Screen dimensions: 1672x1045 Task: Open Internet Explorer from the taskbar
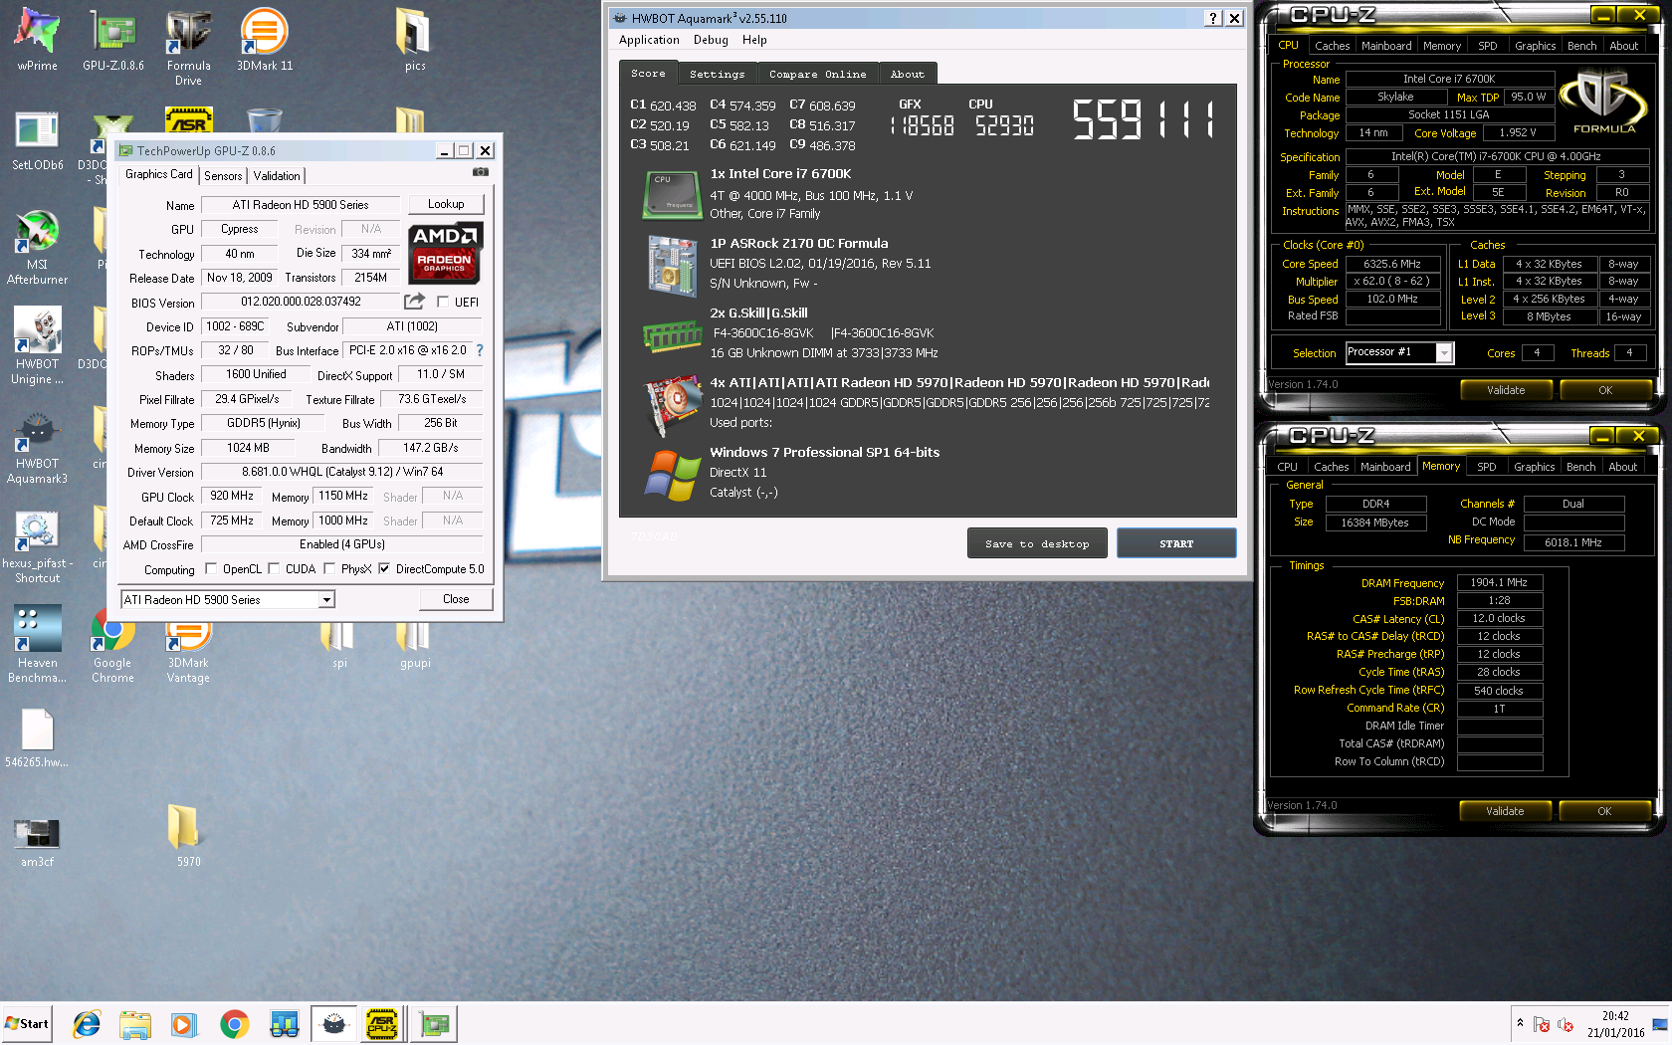tap(87, 1024)
